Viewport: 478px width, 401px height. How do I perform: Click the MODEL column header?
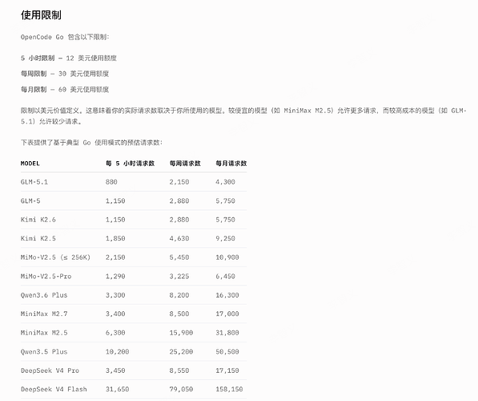[x=30, y=164]
